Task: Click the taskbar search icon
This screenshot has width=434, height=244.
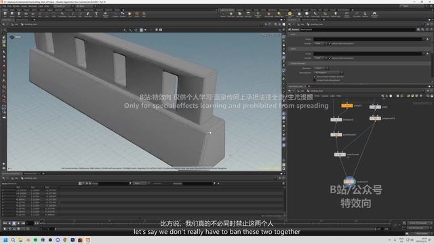Action: click(x=13, y=240)
